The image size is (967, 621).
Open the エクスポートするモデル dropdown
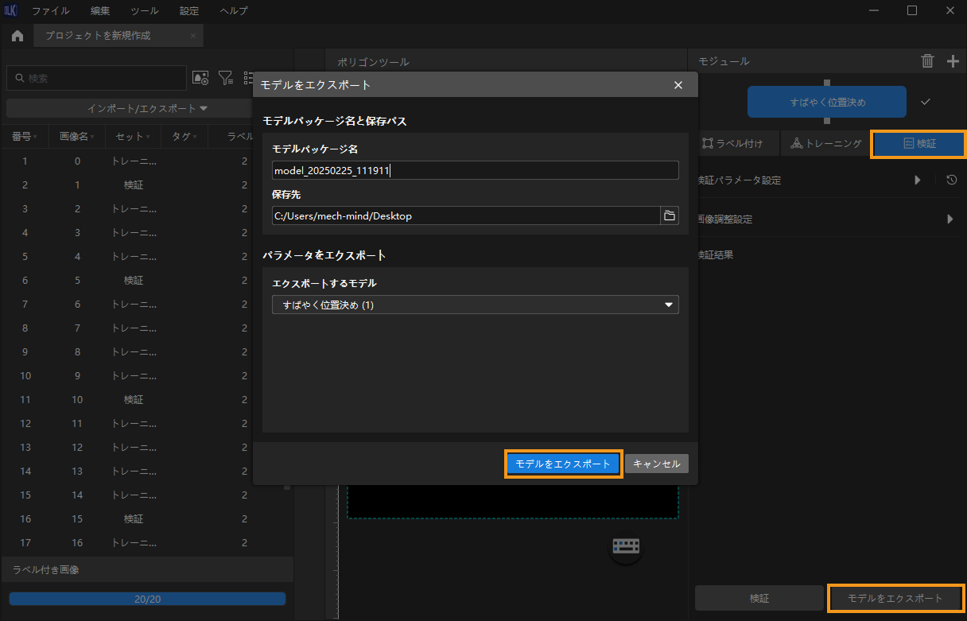475,305
